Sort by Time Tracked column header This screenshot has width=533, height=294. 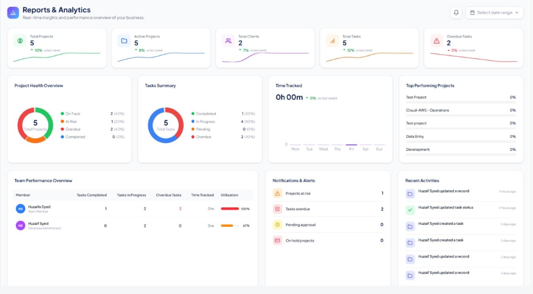click(x=202, y=195)
